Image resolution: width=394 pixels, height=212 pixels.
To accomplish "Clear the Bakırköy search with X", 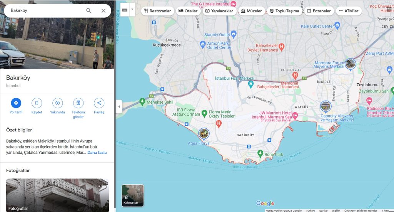I will [103, 10].
